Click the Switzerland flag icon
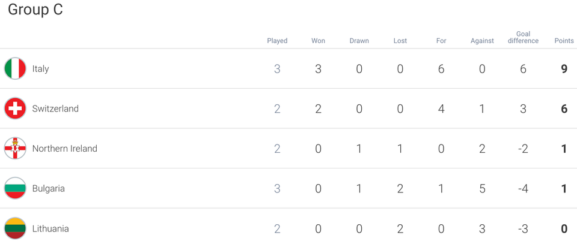Image resolution: width=577 pixels, height=244 pixels. (15, 109)
